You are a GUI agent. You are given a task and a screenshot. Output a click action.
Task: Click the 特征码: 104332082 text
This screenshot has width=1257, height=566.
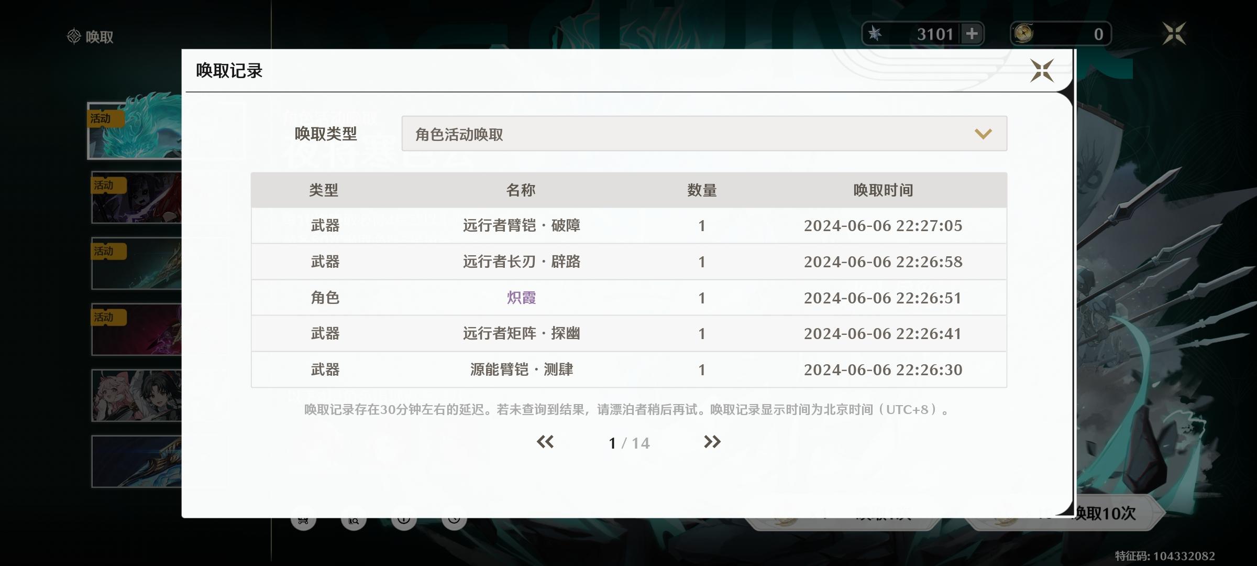click(1165, 556)
